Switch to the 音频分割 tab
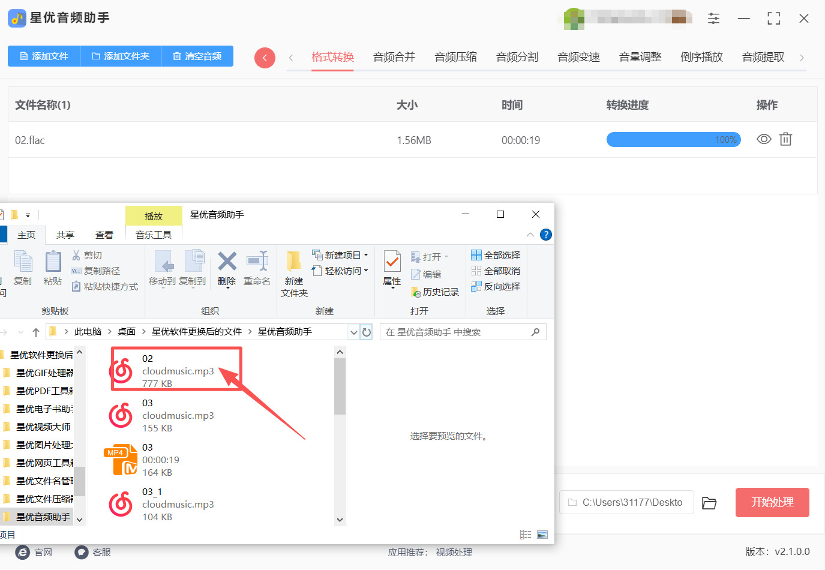Viewport: 825px width, 570px height. (x=517, y=57)
